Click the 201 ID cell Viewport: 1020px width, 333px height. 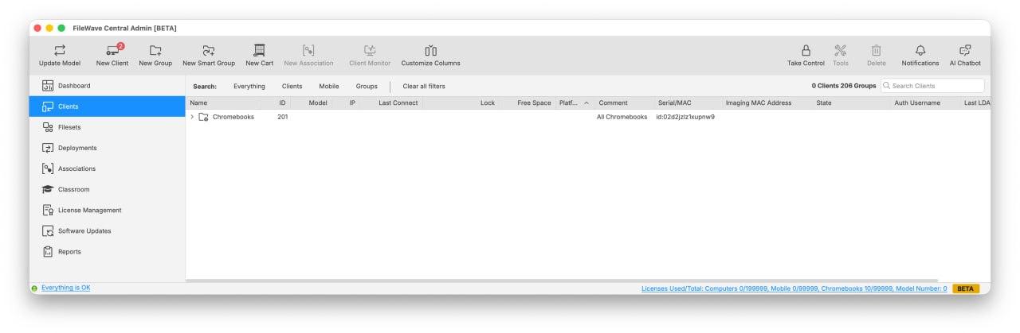pyautogui.click(x=282, y=117)
